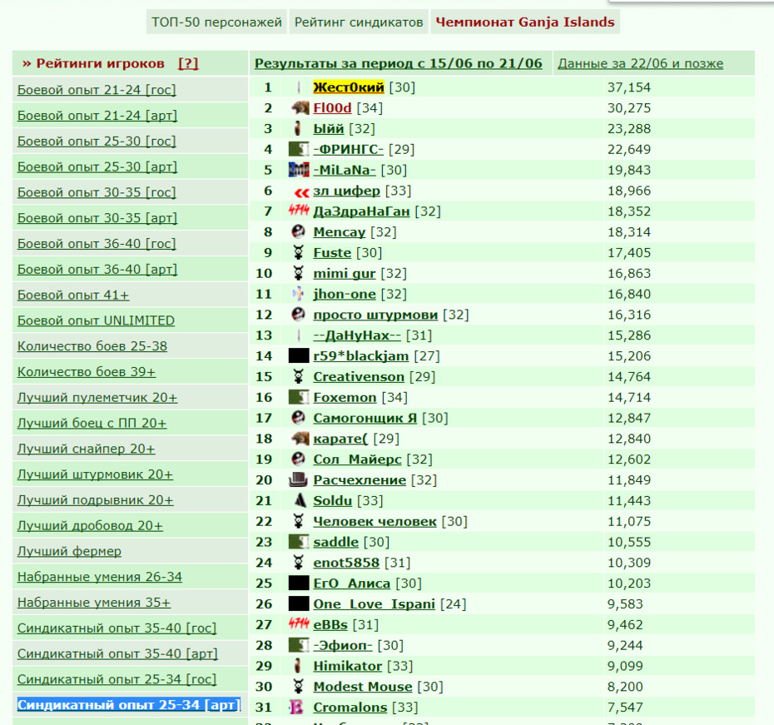
Task: Open player profile -Эфиоп-
Action: [x=343, y=646]
